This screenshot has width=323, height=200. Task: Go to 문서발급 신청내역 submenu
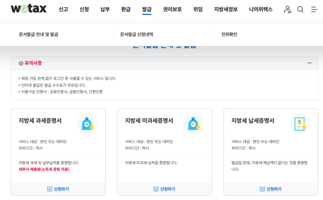[137, 34]
